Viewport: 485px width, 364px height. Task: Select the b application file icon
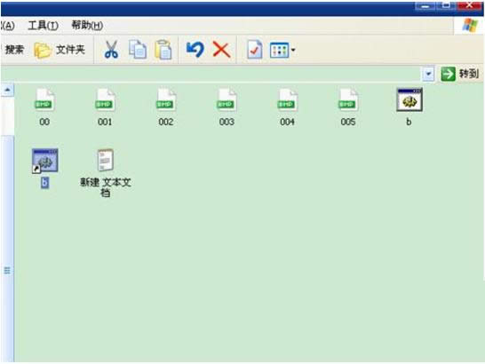click(x=409, y=107)
